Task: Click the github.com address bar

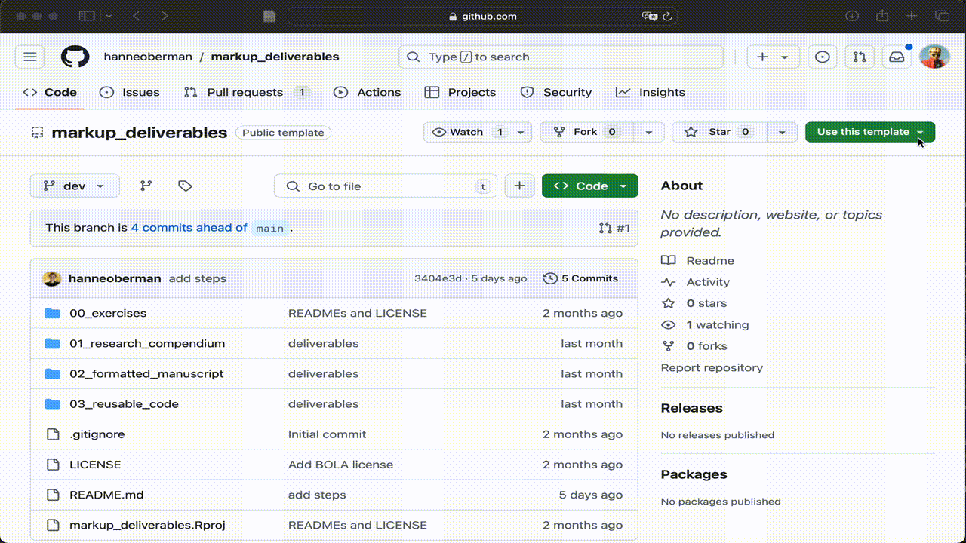Action: (x=483, y=16)
